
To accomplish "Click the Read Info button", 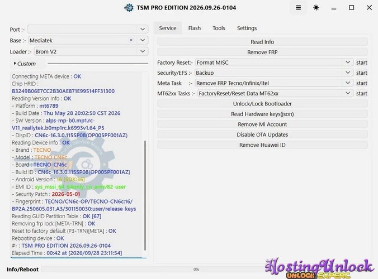I will (x=262, y=42).
